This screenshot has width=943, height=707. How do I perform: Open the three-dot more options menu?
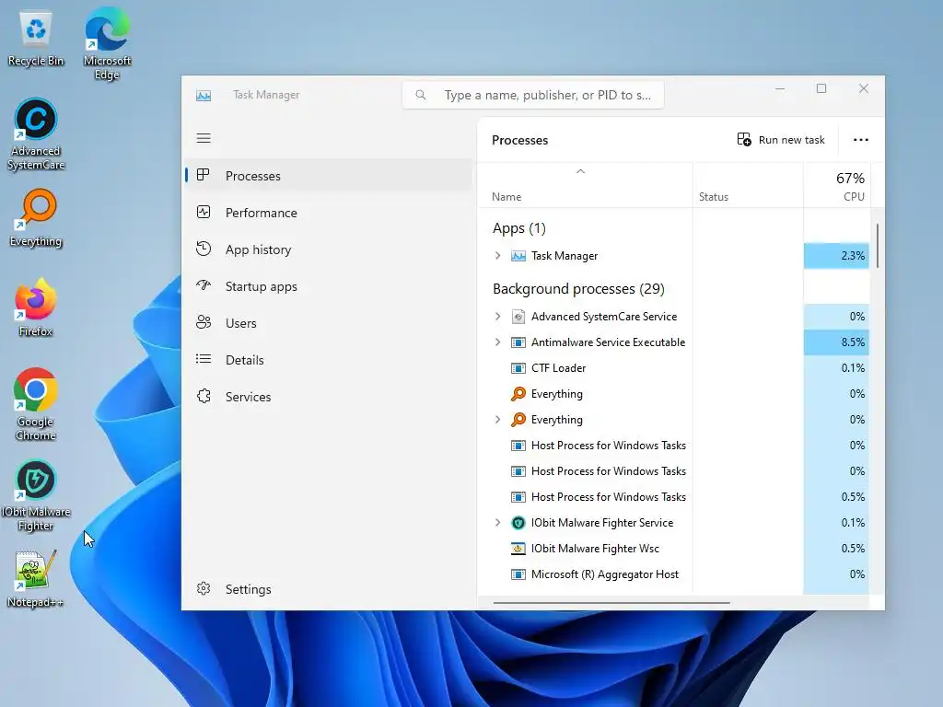click(x=861, y=140)
